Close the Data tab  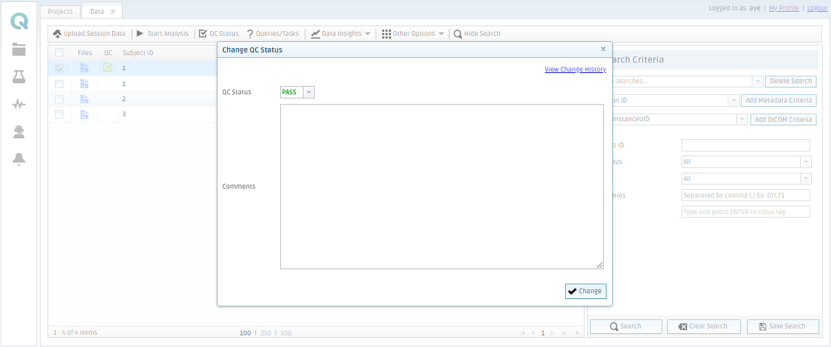click(x=113, y=12)
